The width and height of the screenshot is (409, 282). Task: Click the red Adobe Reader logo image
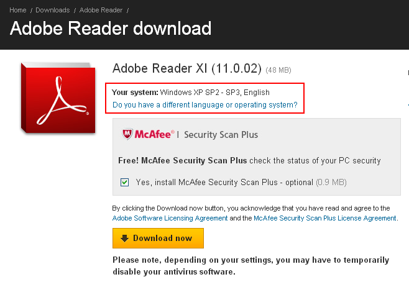tap(58, 98)
